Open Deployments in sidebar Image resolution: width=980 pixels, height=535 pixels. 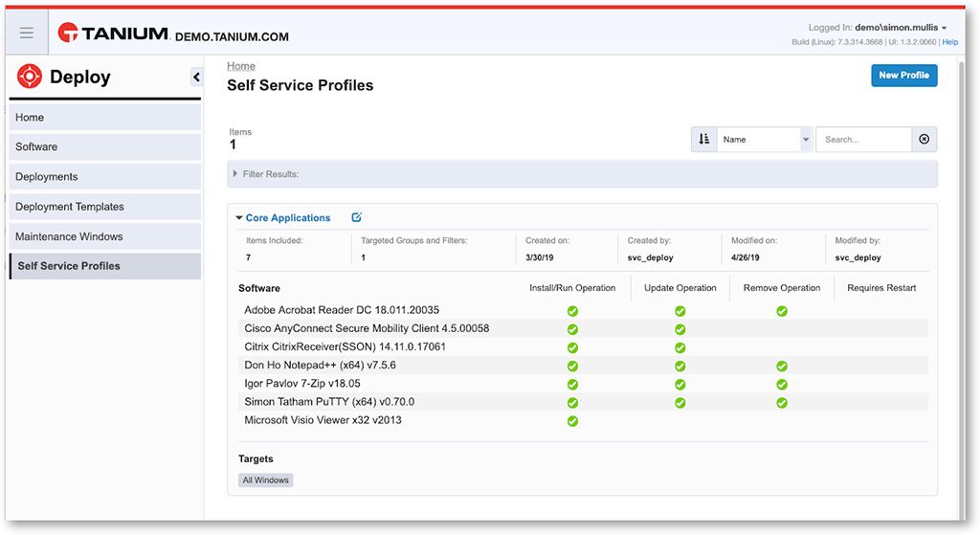coord(105,177)
